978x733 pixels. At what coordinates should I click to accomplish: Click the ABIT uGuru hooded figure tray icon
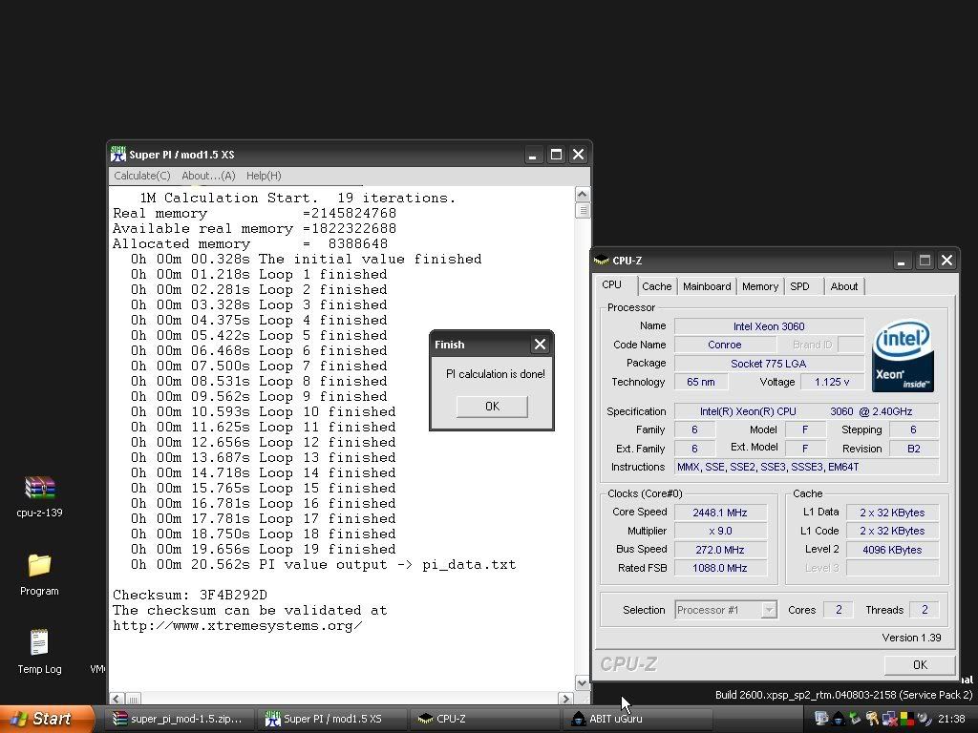[839, 719]
